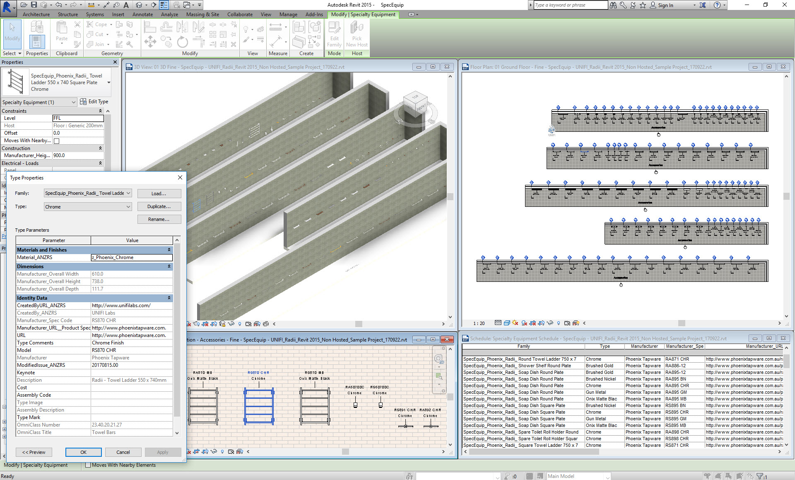795x480 pixels.
Task: Click the Material_ANZRS value field z_Phoenix_Chrome
Action: (x=132, y=257)
